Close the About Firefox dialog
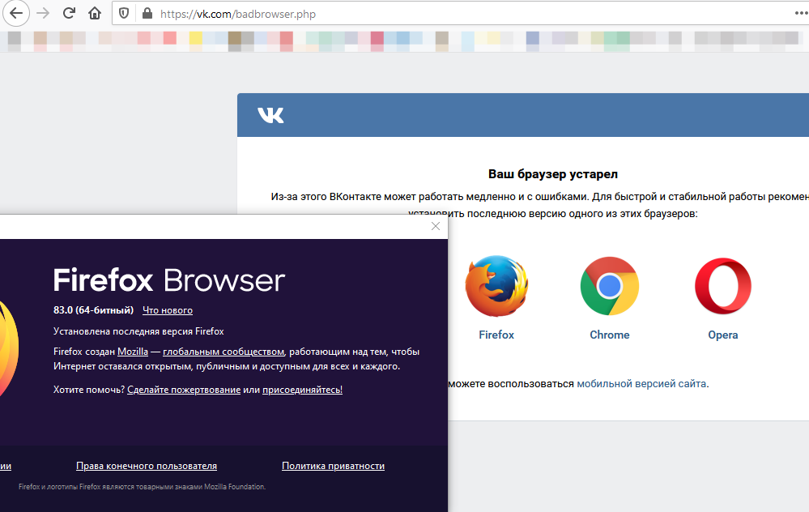This screenshot has width=809, height=512. [436, 226]
